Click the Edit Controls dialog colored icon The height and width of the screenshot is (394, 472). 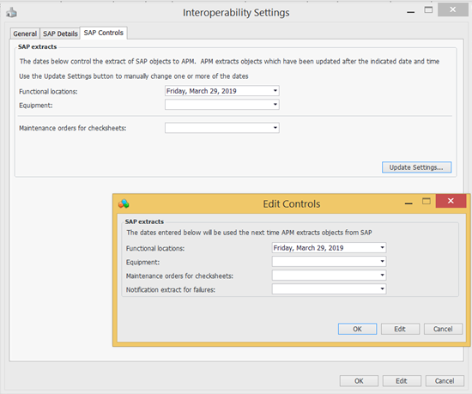click(124, 203)
